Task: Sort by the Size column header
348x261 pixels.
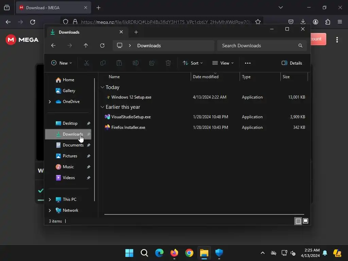Action: (294, 77)
